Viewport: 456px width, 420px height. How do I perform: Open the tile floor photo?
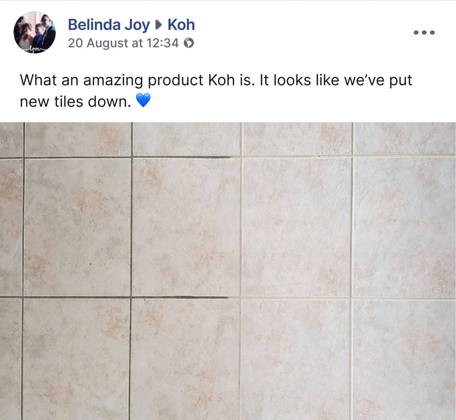[228, 271]
